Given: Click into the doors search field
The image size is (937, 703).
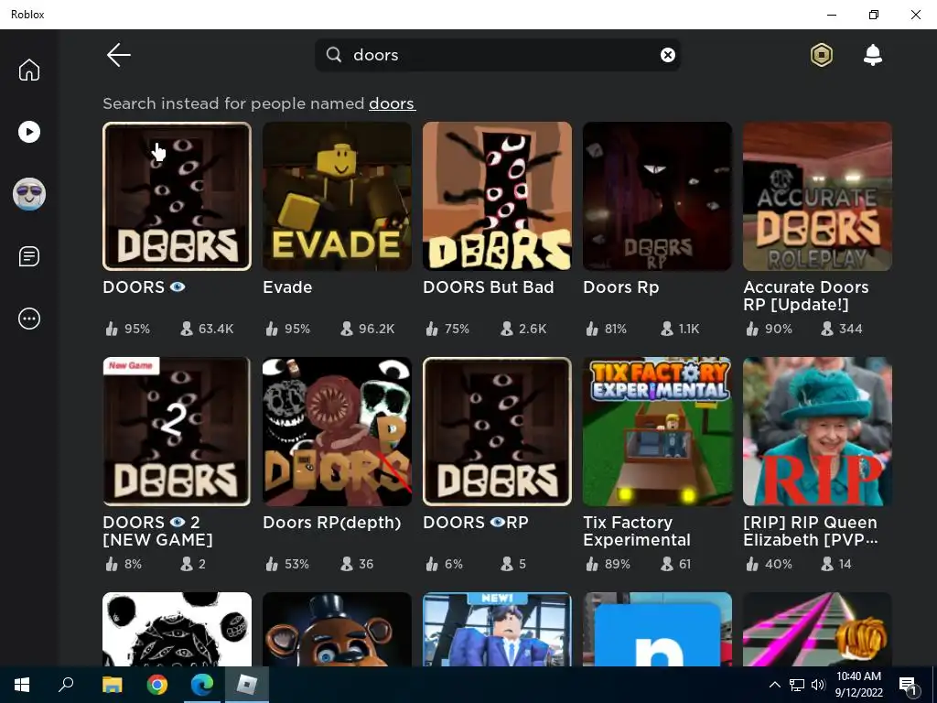Looking at the screenshot, I should 498,55.
